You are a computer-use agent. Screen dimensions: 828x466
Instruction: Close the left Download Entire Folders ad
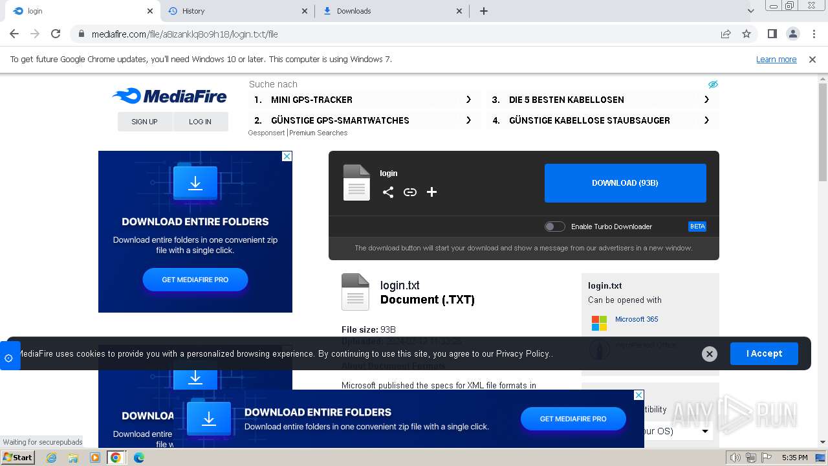pos(287,156)
